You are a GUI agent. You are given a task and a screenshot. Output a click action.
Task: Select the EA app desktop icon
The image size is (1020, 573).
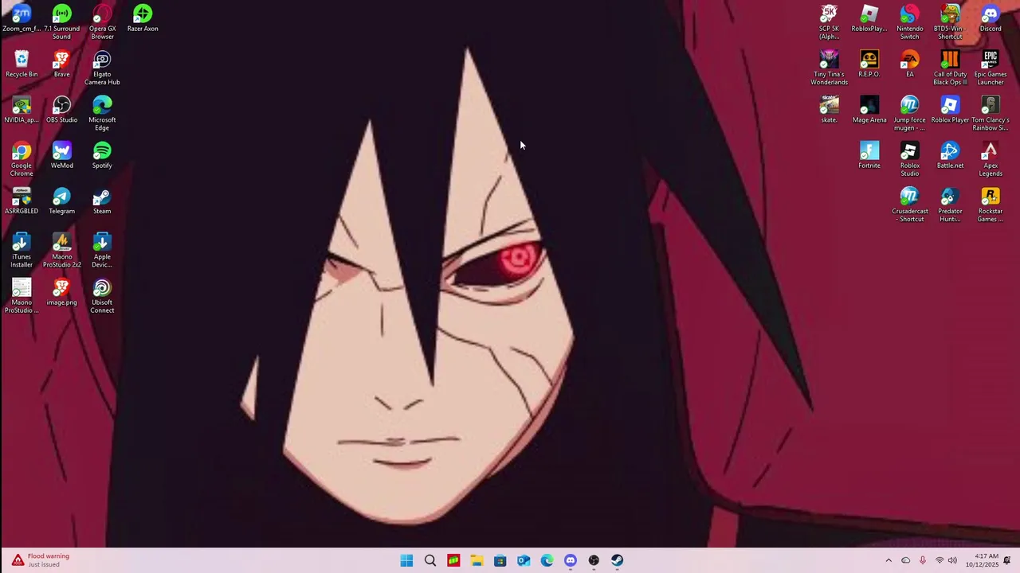click(x=909, y=64)
